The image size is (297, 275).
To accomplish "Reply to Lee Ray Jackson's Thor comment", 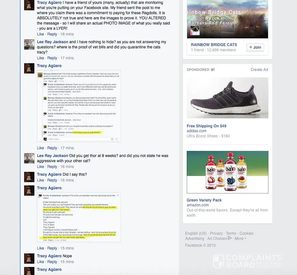I will pyautogui.click(x=52, y=167).
